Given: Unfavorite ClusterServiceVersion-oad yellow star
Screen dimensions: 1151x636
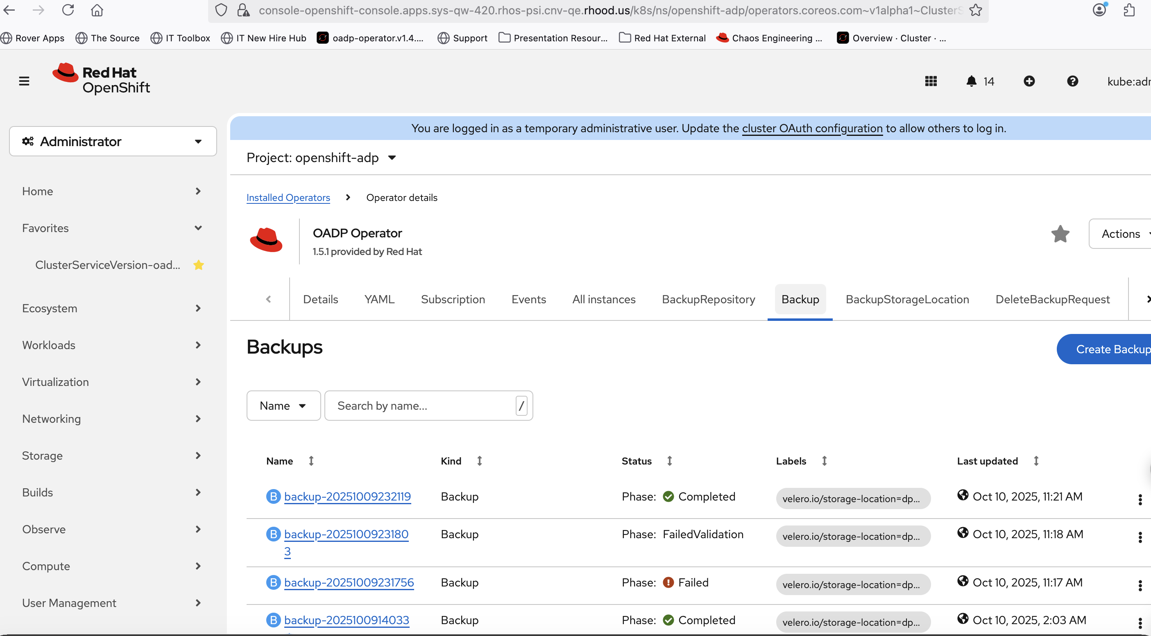Looking at the screenshot, I should (x=198, y=265).
